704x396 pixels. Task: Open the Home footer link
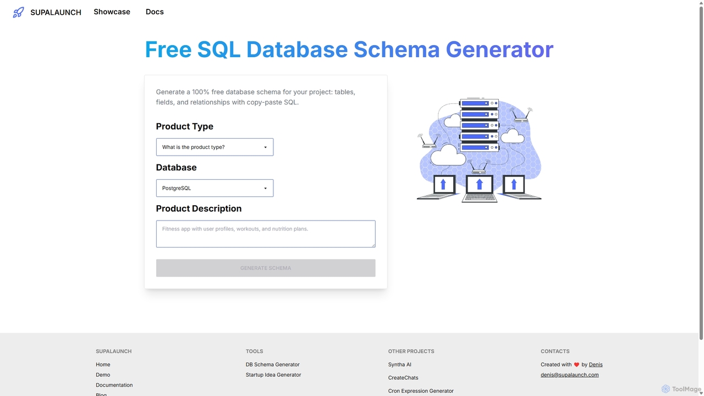click(x=103, y=365)
